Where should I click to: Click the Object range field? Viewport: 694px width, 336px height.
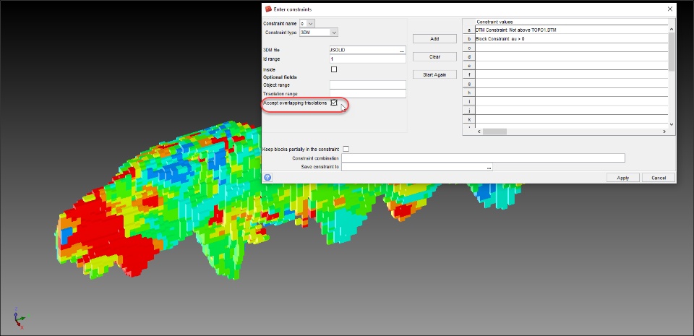(368, 85)
